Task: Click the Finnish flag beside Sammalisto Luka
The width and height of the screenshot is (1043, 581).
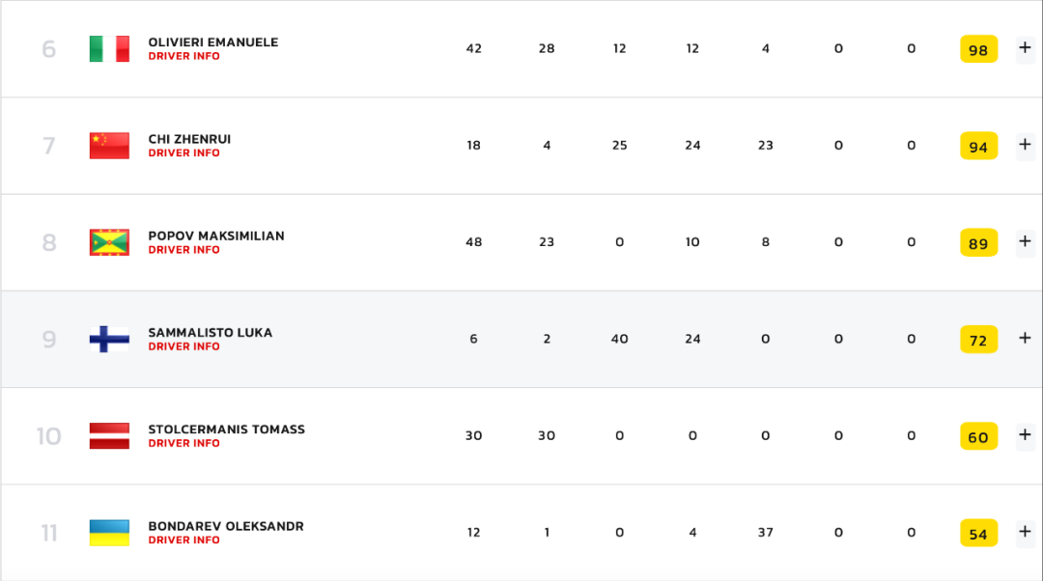Action: coord(109,339)
